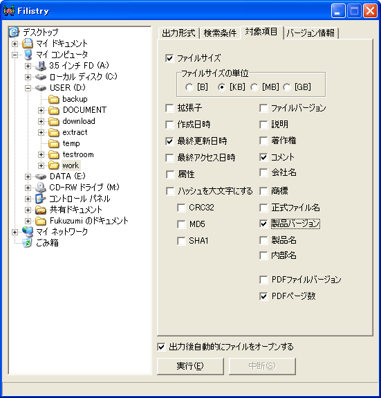The width and height of the screenshot is (381, 398).
Task: Click the 中断(S) button
Action: (x=262, y=366)
